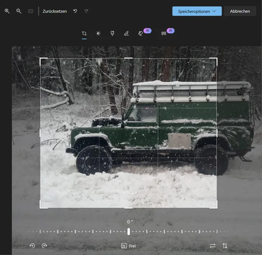Rotate the image counterclockwise
262x255 pixels.
pyautogui.click(x=32, y=246)
